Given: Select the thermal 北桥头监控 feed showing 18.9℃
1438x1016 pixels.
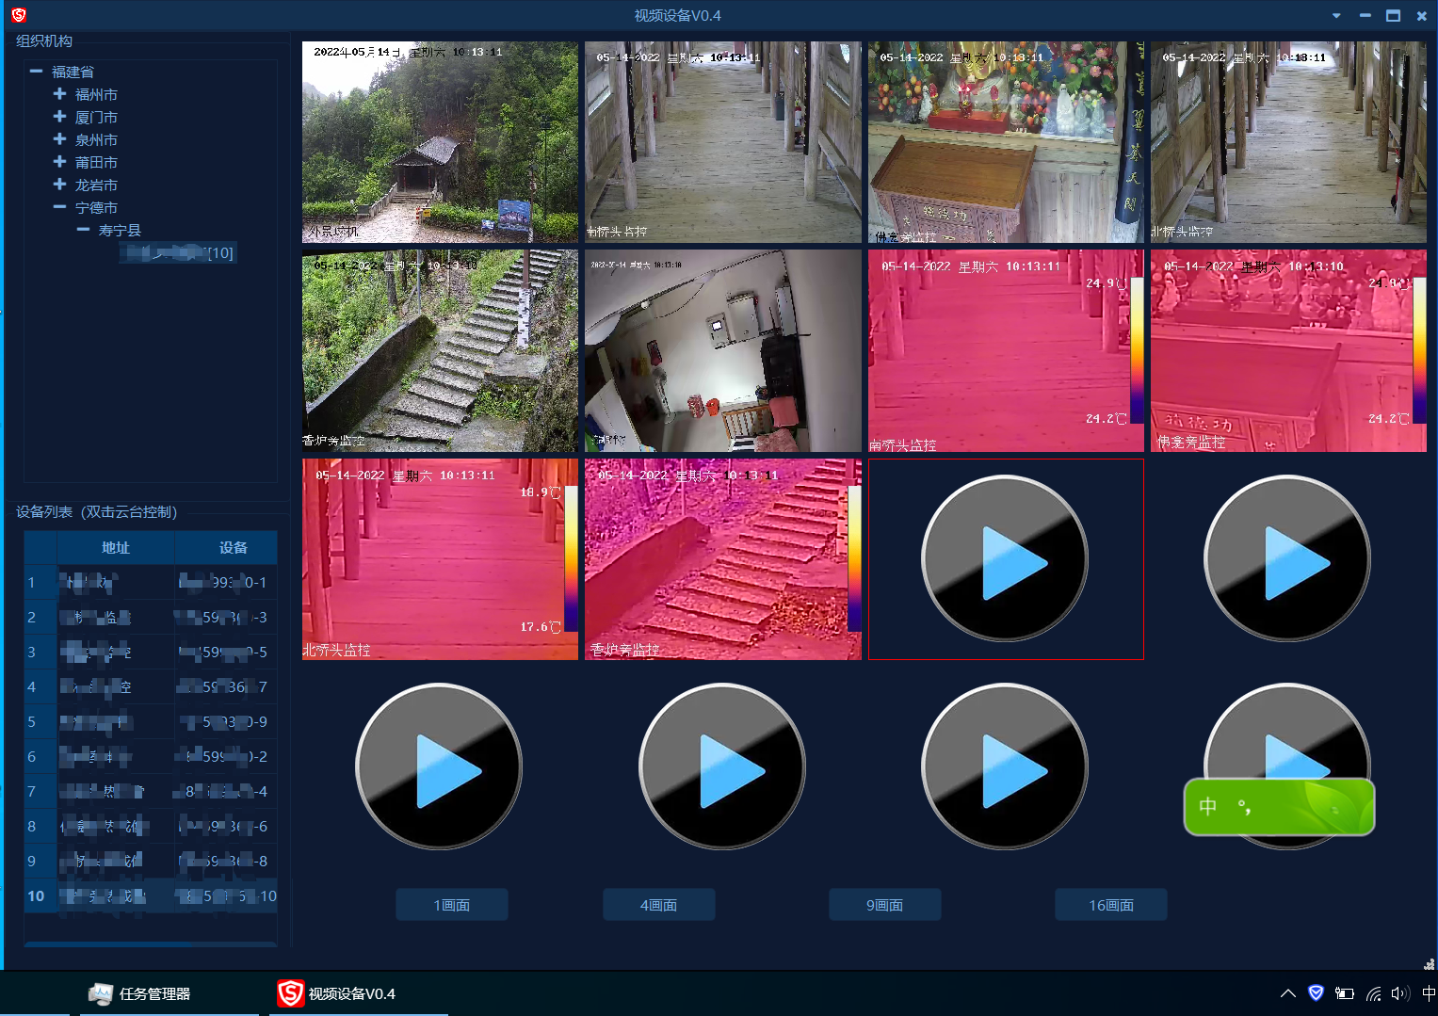Looking at the screenshot, I should [x=440, y=559].
